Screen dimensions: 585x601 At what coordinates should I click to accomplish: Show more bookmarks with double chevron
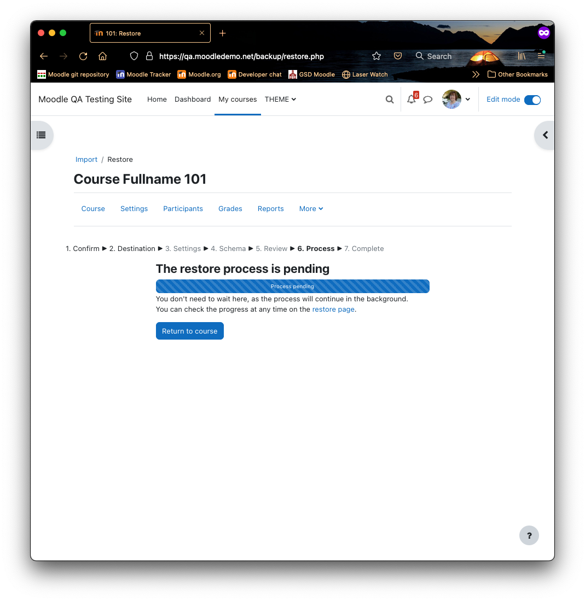point(476,74)
